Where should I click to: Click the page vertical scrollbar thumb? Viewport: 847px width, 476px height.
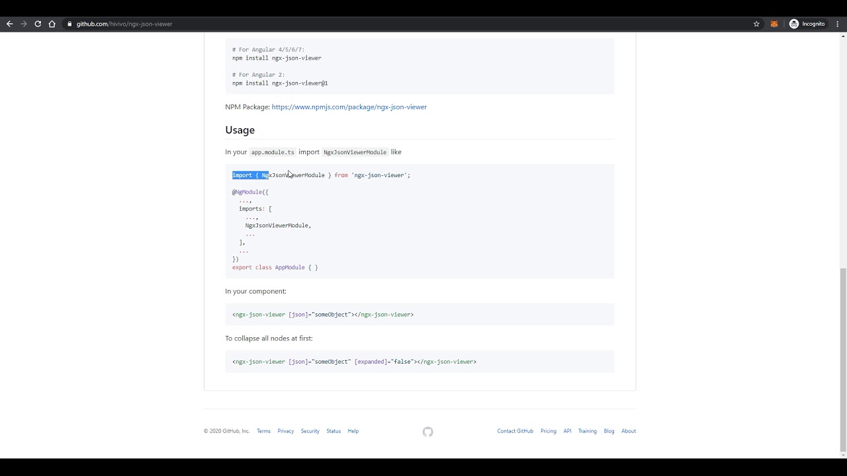[842, 359]
